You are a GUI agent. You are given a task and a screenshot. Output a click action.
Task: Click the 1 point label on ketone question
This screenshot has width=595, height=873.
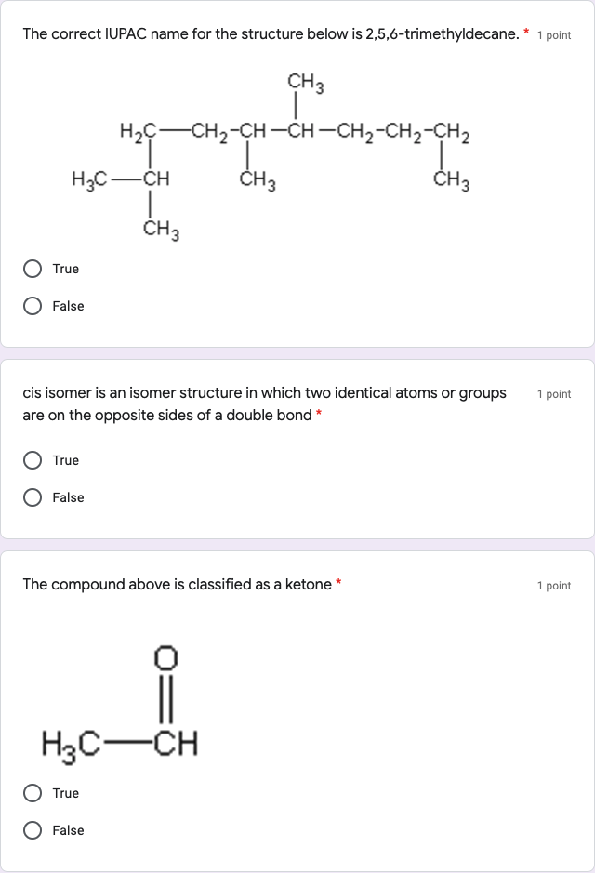[556, 586]
